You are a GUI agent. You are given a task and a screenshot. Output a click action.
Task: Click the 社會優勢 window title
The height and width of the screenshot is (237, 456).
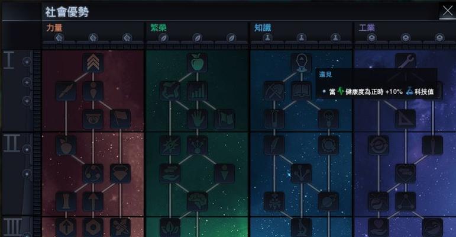tap(67, 12)
